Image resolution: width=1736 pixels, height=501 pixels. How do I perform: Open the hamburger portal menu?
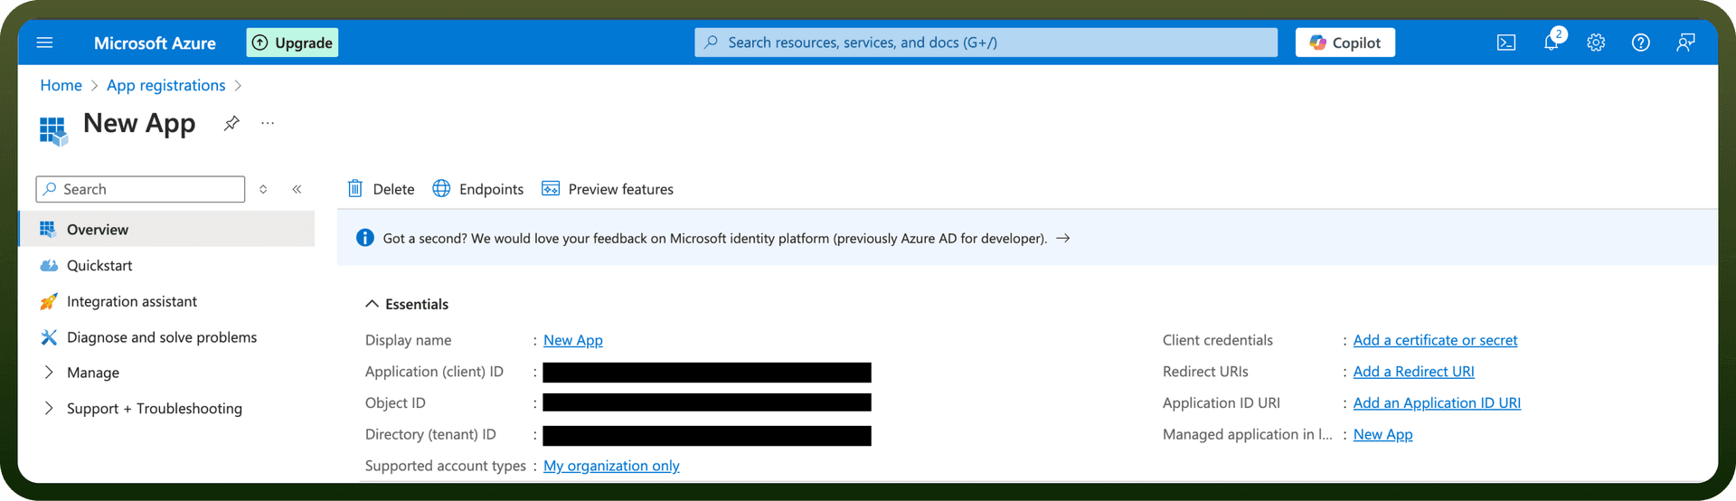pyautogui.click(x=44, y=43)
